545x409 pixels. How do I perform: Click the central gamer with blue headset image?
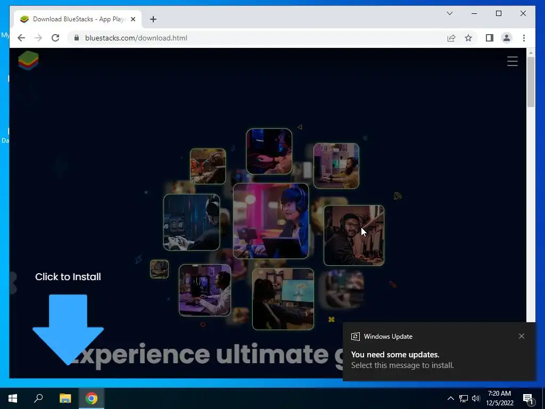[x=271, y=221]
